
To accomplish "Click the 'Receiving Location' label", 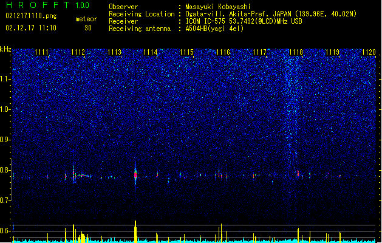I will (142, 14).
